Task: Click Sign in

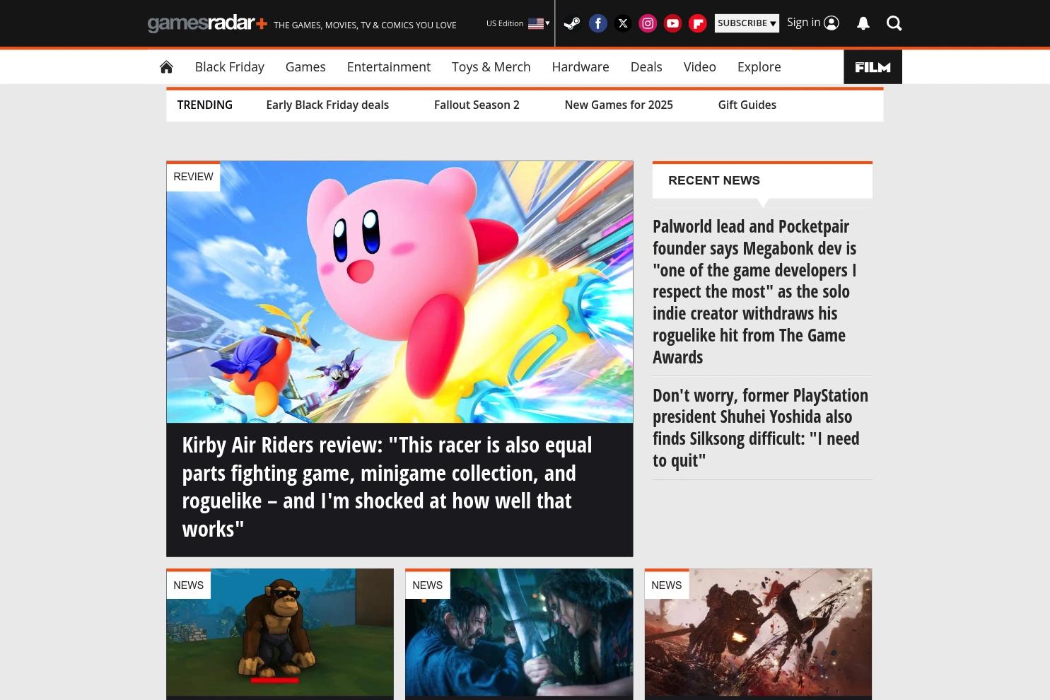Action: click(x=813, y=23)
